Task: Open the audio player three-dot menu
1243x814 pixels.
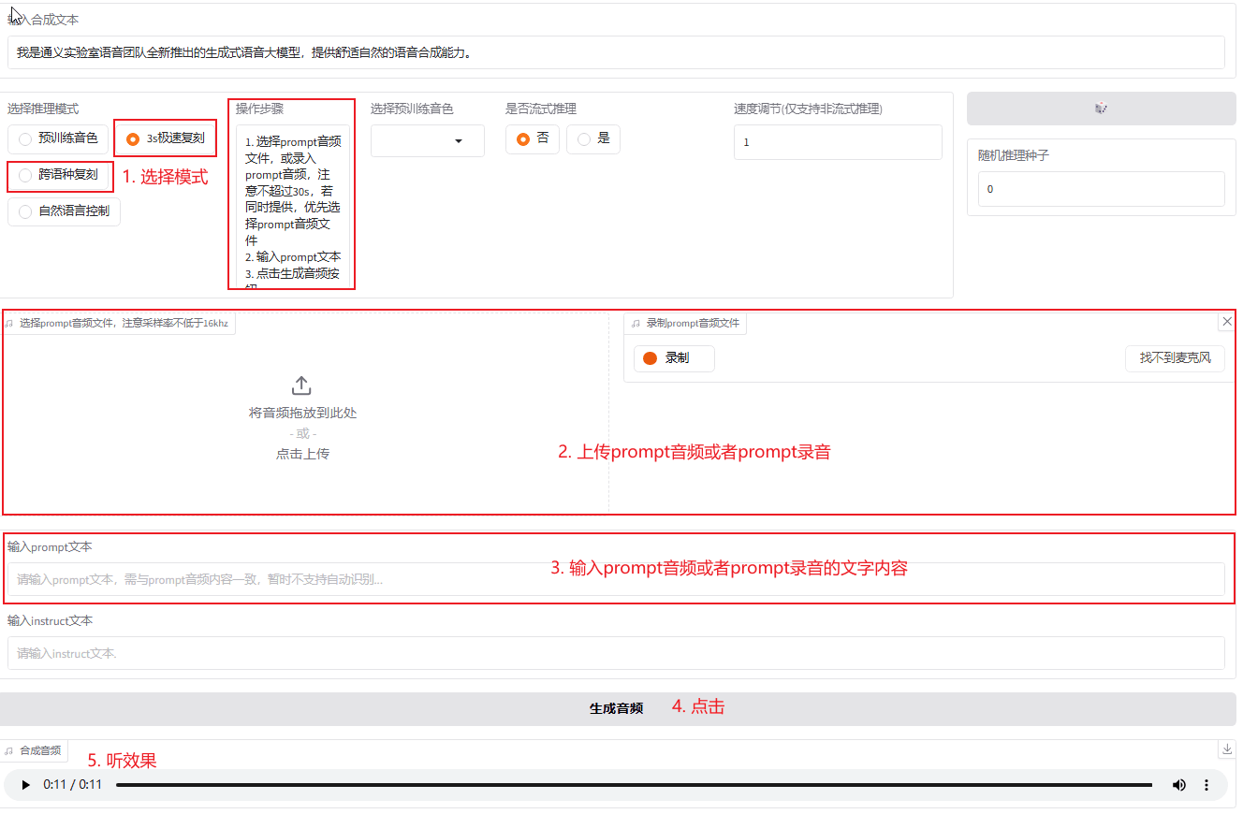Action: coord(1206,785)
